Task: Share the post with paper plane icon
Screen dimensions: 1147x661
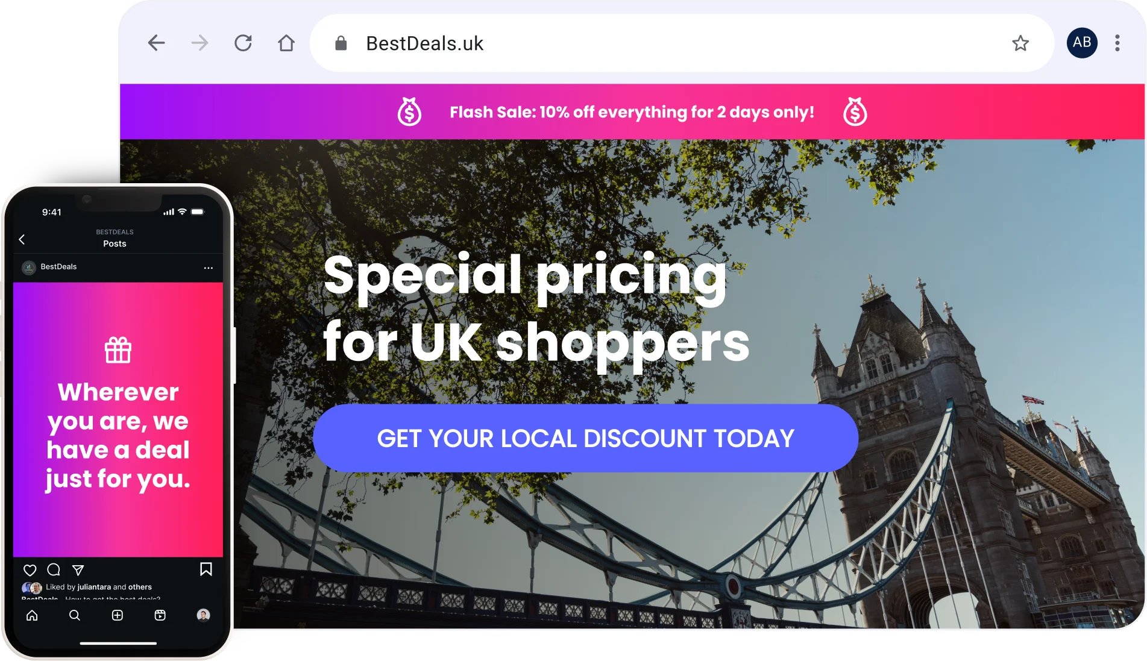Action: (78, 569)
